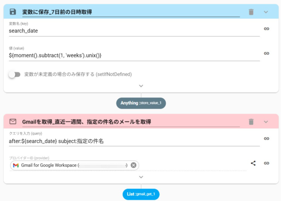The width and height of the screenshot is (281, 201).
Task: Click the share icon in the provider row
Action: coord(253,163)
